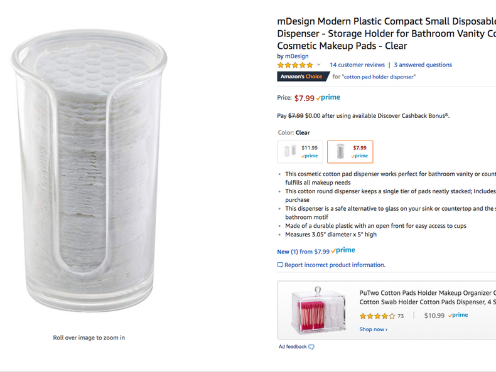
Task: Expand the star rating breakdown dropdown arrow
Action: pyautogui.click(x=319, y=65)
